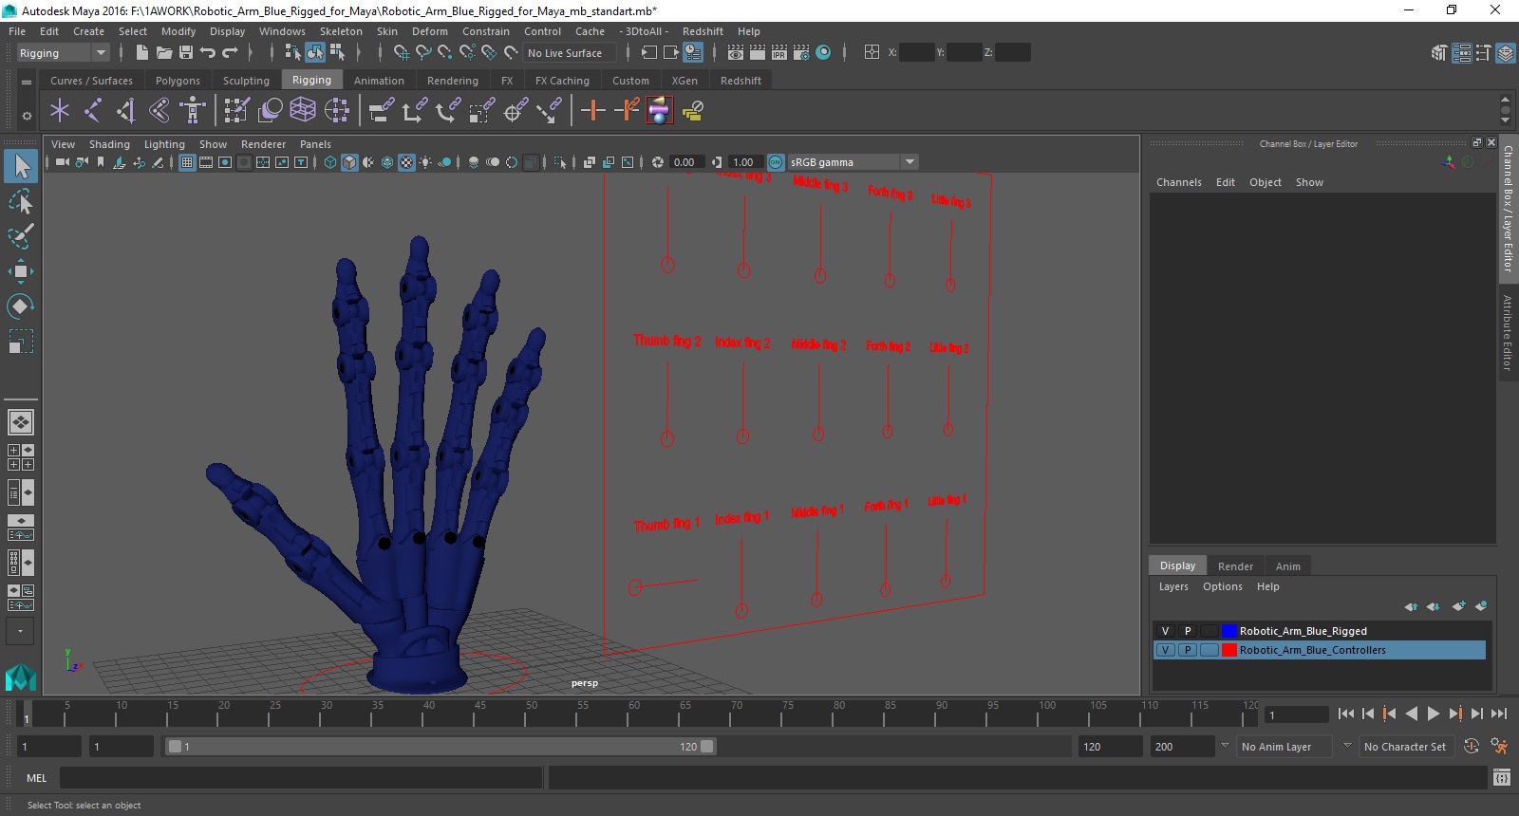Open the Render Settings icon
The width and height of the screenshot is (1519, 816).
click(x=800, y=53)
